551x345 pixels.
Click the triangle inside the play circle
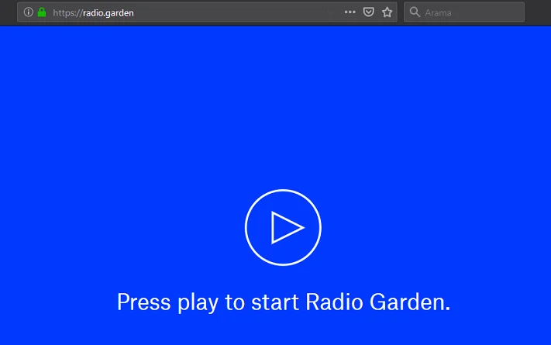click(x=285, y=228)
